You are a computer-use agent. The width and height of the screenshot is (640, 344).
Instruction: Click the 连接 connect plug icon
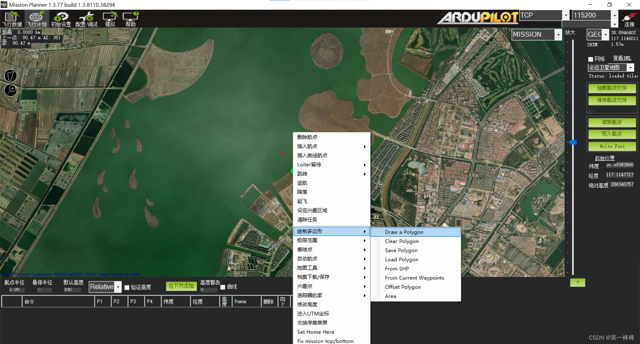629,19
